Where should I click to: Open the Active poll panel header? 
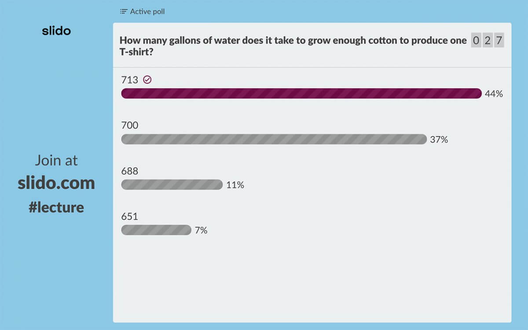[x=142, y=11]
